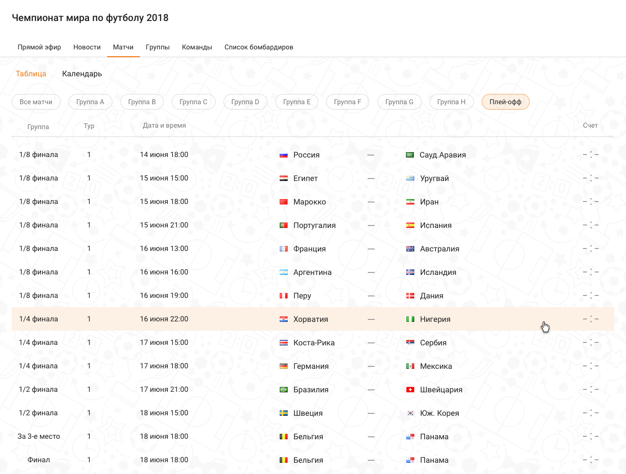Click the Brazil flag icon
Screen dimensions: 626x474
(284, 390)
